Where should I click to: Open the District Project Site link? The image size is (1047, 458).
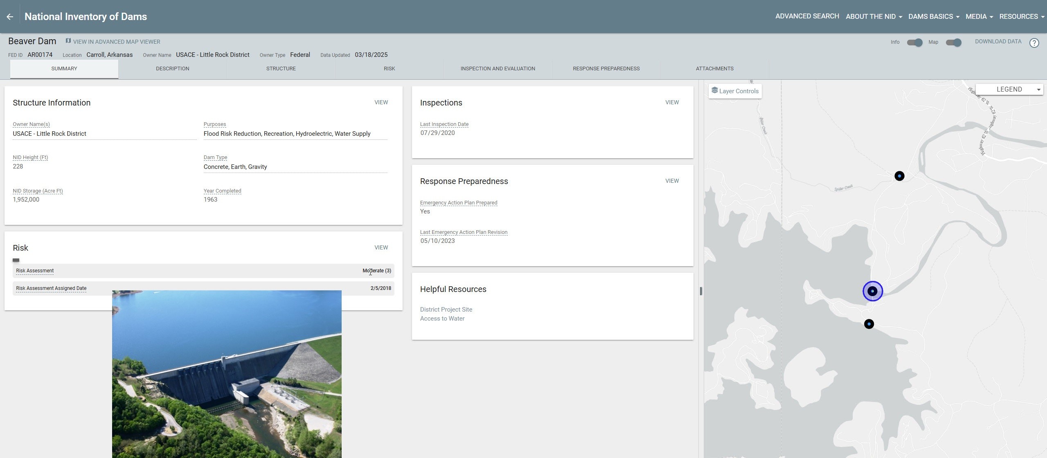click(x=446, y=310)
